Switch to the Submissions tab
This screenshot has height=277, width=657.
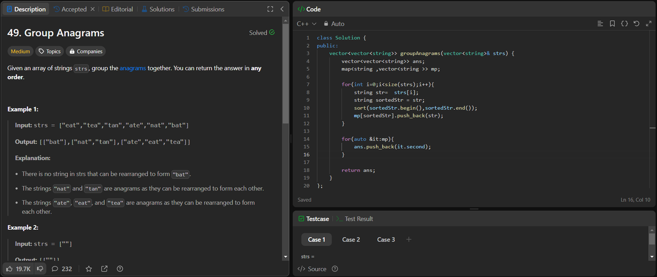click(x=203, y=9)
